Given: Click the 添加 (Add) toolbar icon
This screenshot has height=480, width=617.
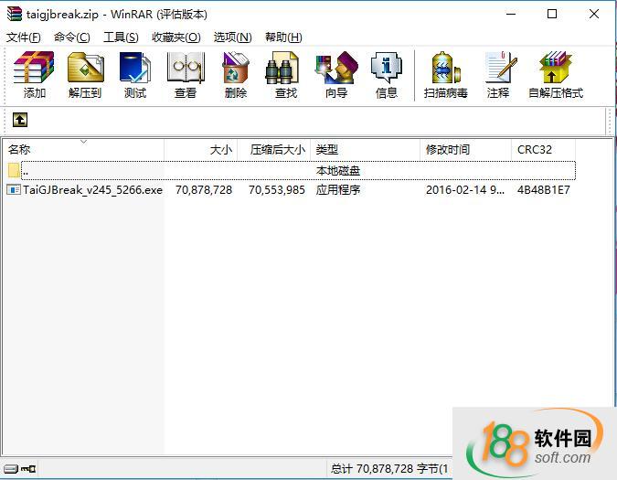Looking at the screenshot, I should pyautogui.click(x=35, y=75).
